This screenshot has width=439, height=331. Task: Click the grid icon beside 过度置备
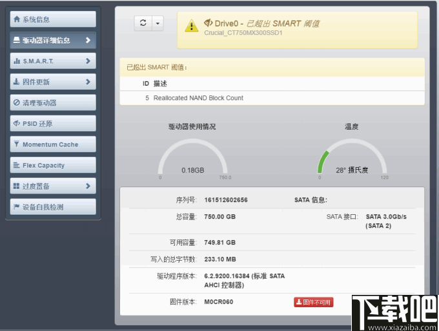[x=17, y=186]
